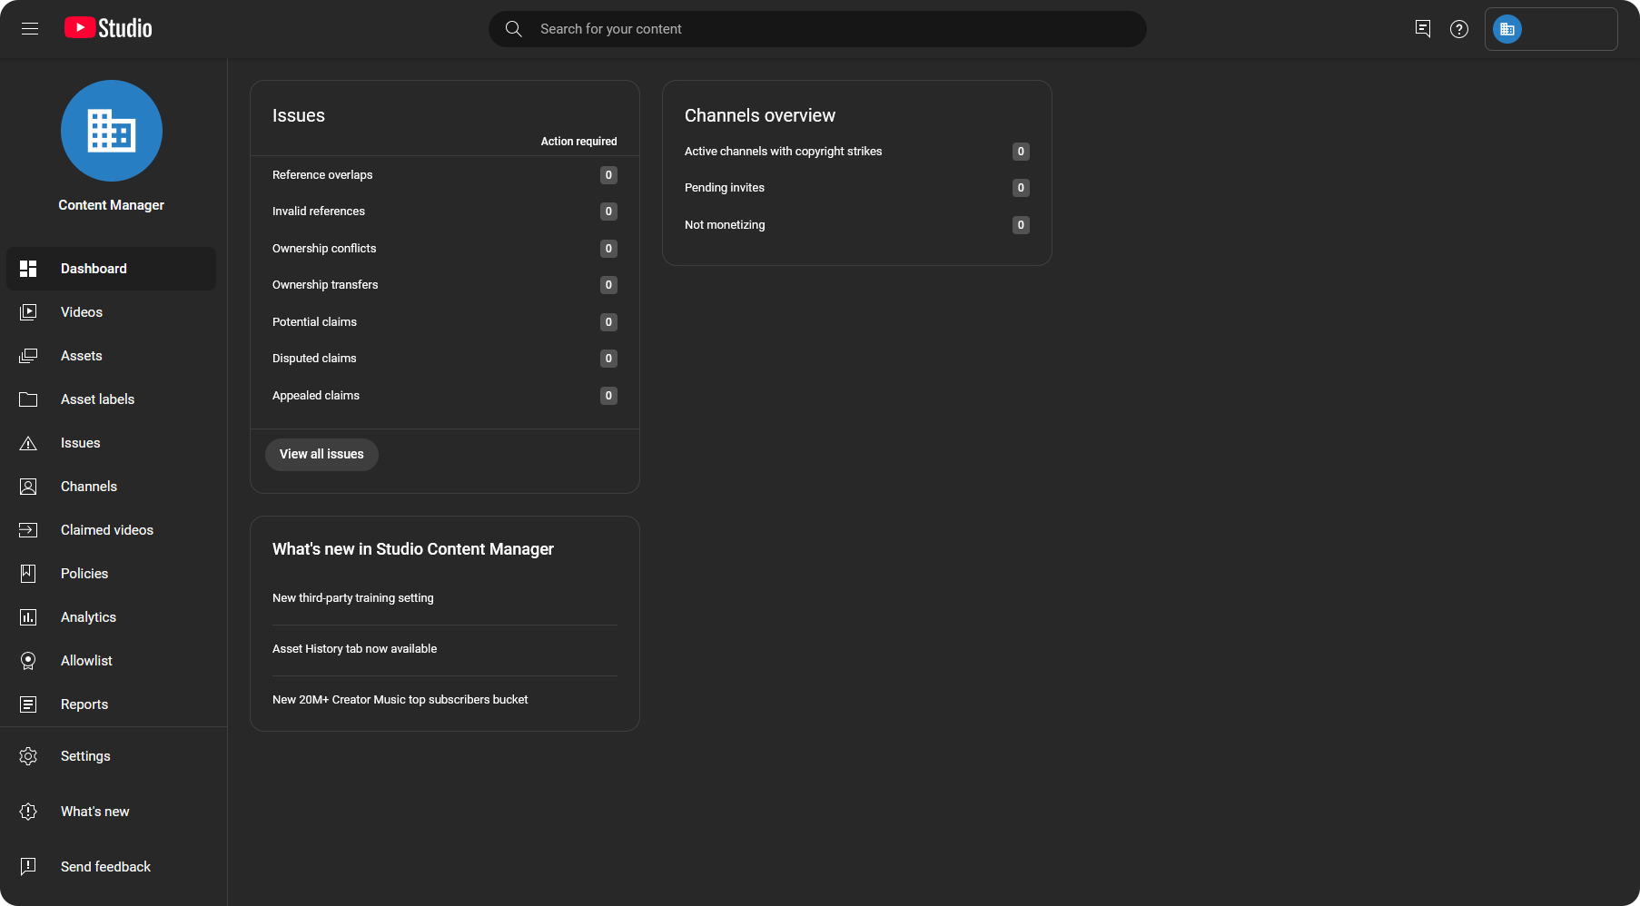
Task: Click the Settings gear icon
Action: pos(28,756)
